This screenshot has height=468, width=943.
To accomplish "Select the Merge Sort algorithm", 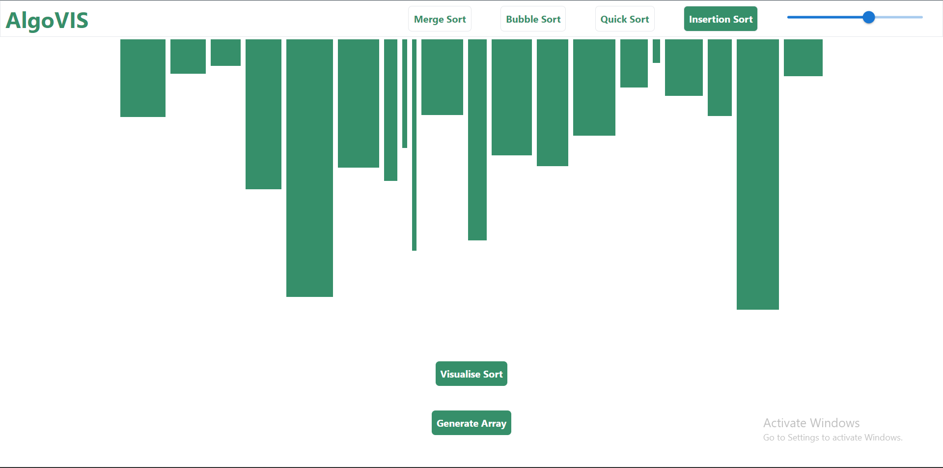I will [440, 19].
